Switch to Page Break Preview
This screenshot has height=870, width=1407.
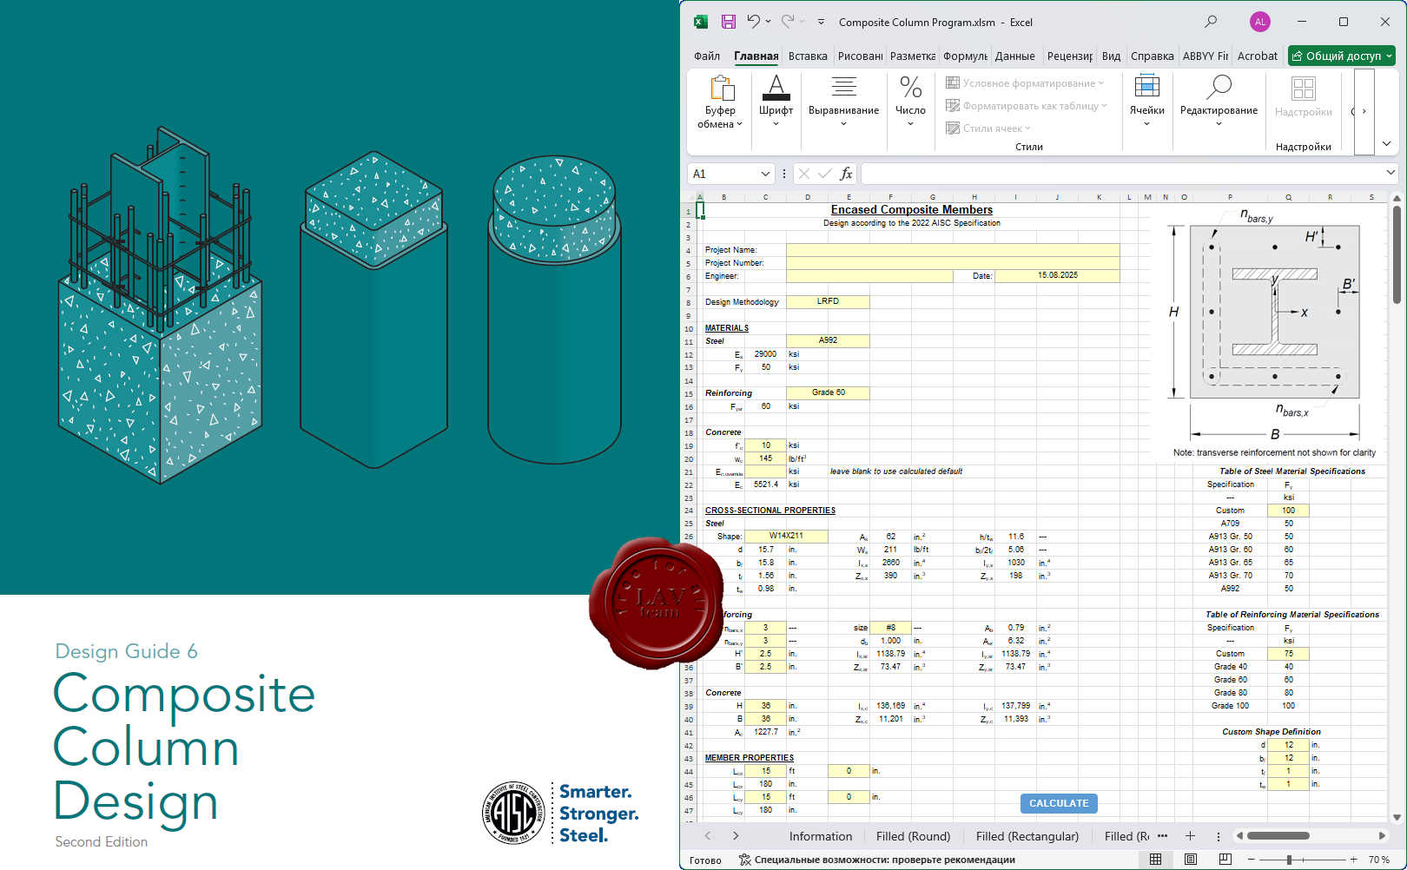click(1225, 860)
